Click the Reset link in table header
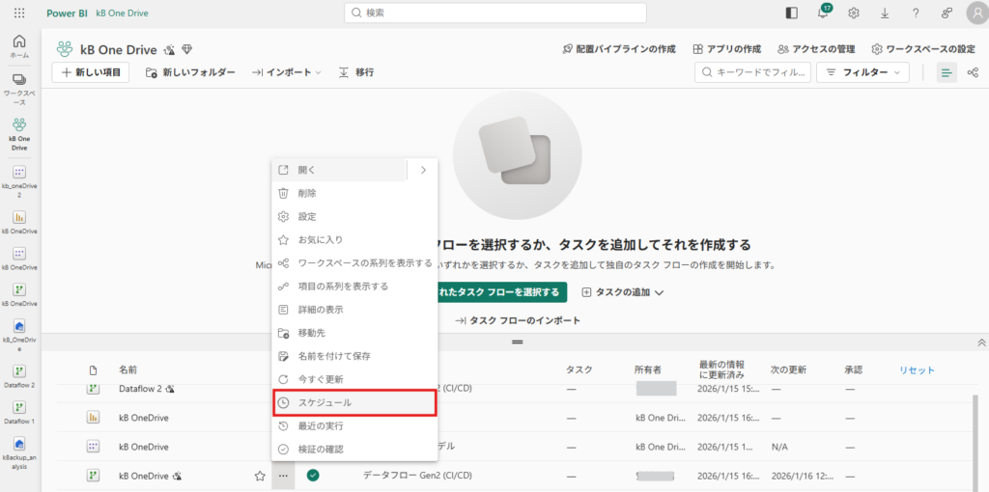Image resolution: width=989 pixels, height=492 pixels. click(917, 370)
